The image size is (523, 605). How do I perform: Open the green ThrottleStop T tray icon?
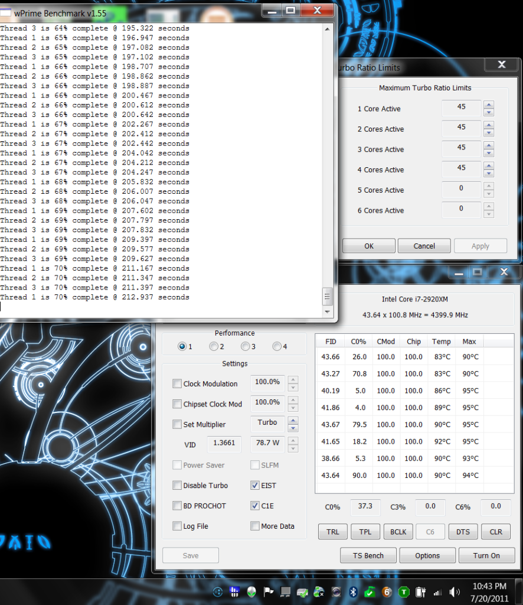404,591
